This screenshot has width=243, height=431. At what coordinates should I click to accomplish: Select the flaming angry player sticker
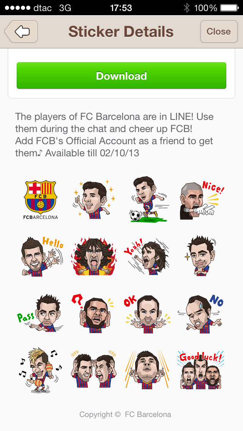tap(93, 256)
